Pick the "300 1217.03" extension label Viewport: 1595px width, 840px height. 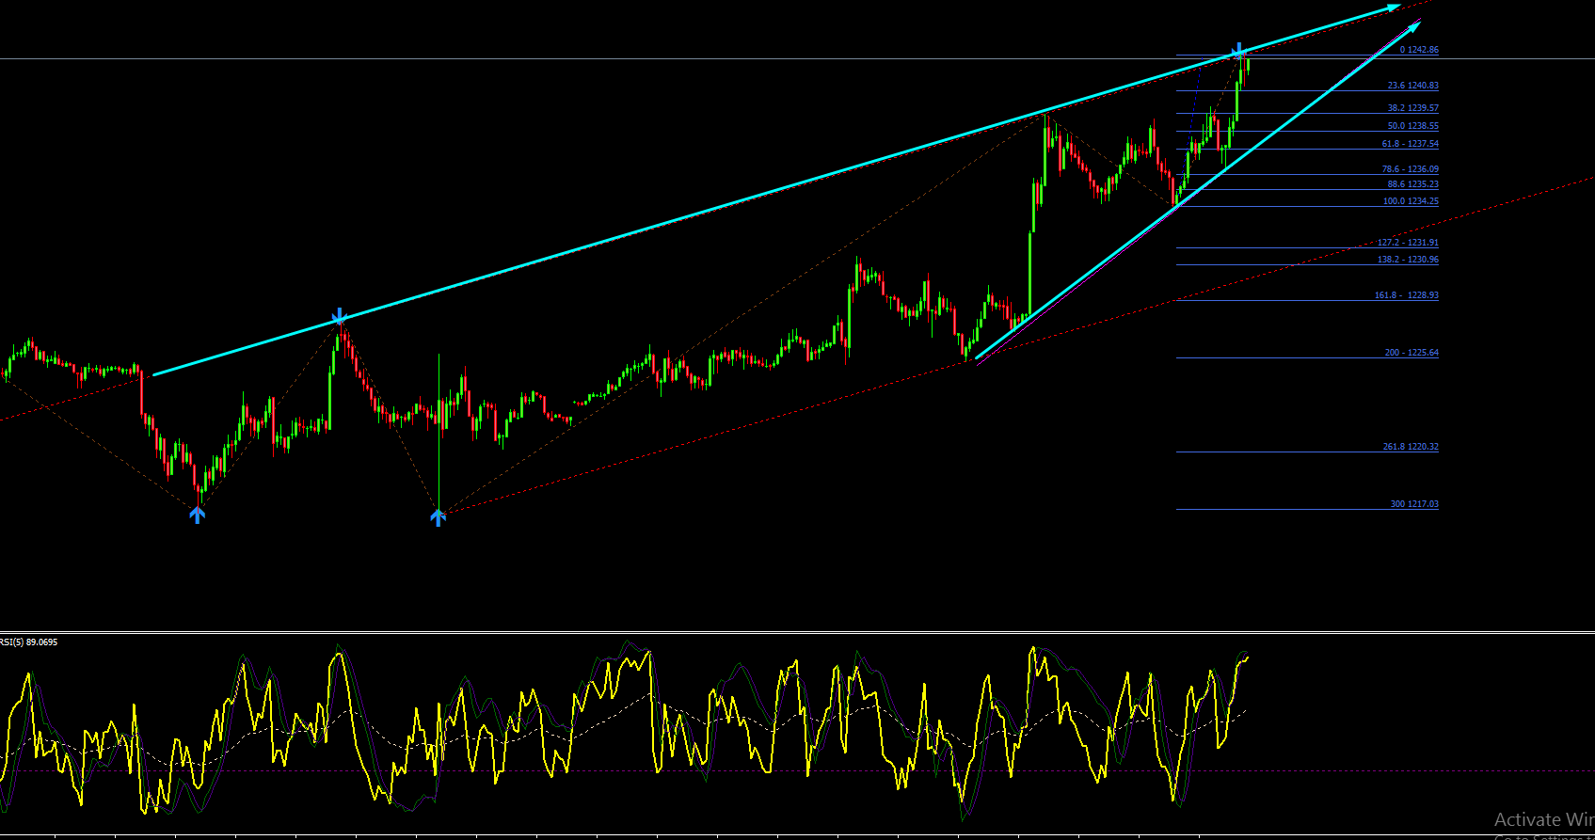click(1414, 504)
